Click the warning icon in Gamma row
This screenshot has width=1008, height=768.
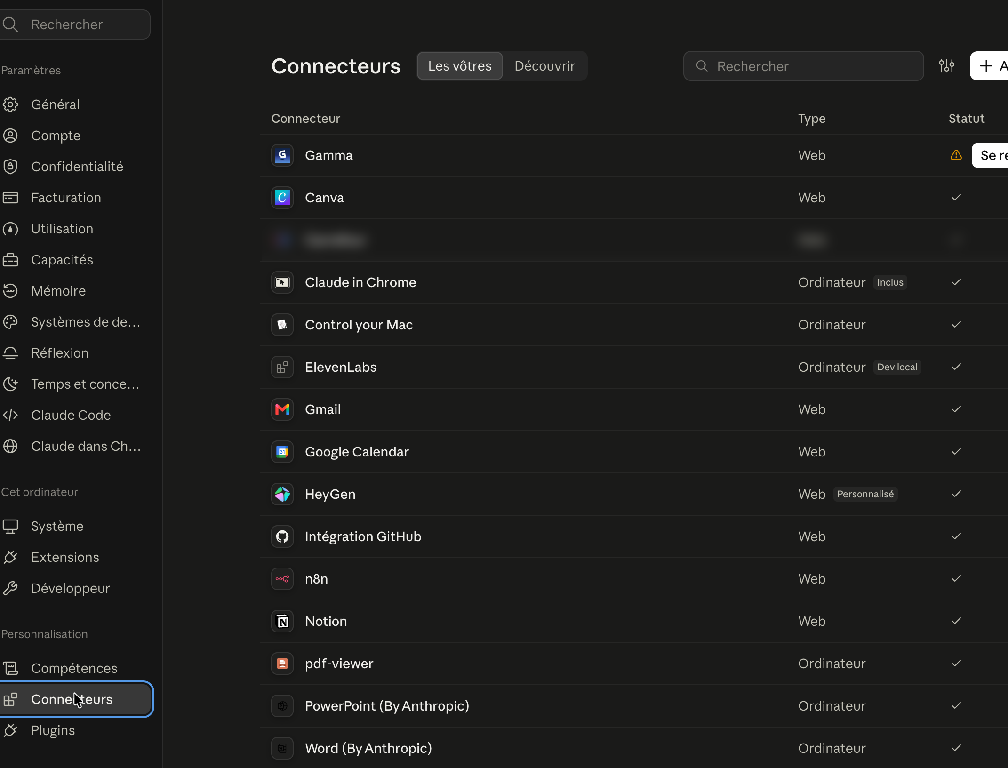[x=956, y=155]
